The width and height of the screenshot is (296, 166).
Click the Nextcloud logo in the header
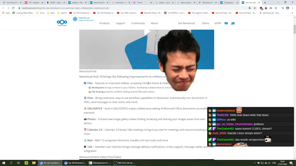[62, 23]
